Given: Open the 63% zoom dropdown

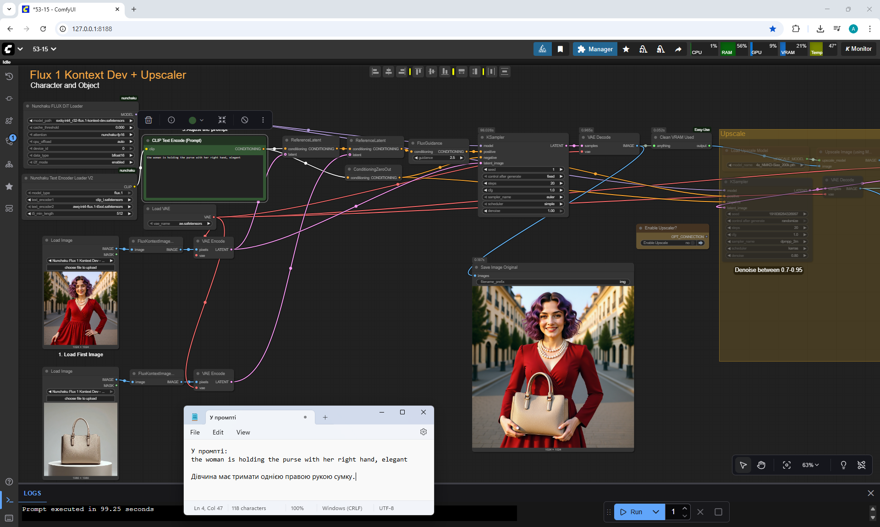Looking at the screenshot, I should (x=810, y=465).
